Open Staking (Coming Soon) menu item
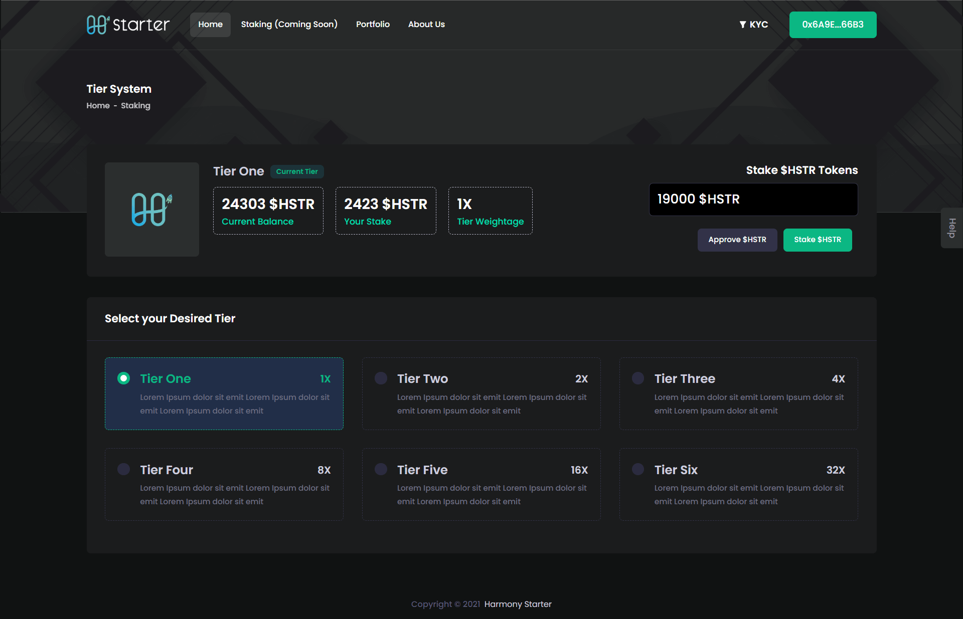 (289, 25)
